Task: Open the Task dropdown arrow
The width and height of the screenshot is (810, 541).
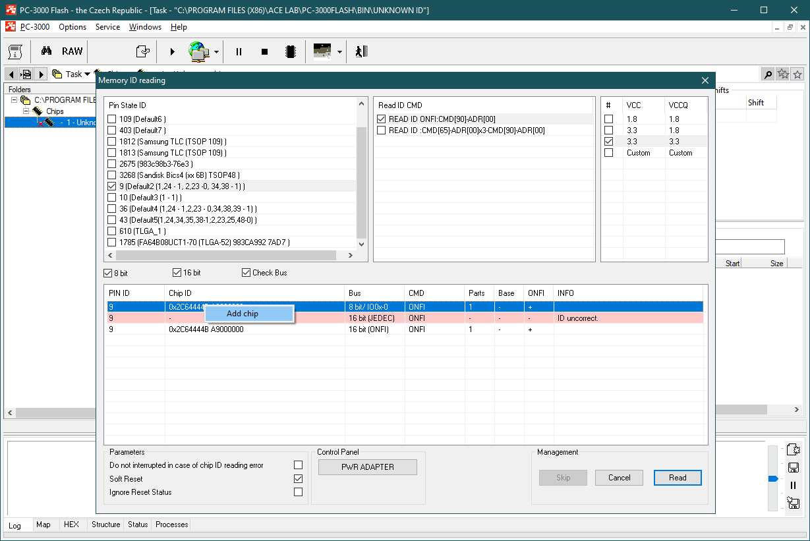Action: click(x=87, y=74)
